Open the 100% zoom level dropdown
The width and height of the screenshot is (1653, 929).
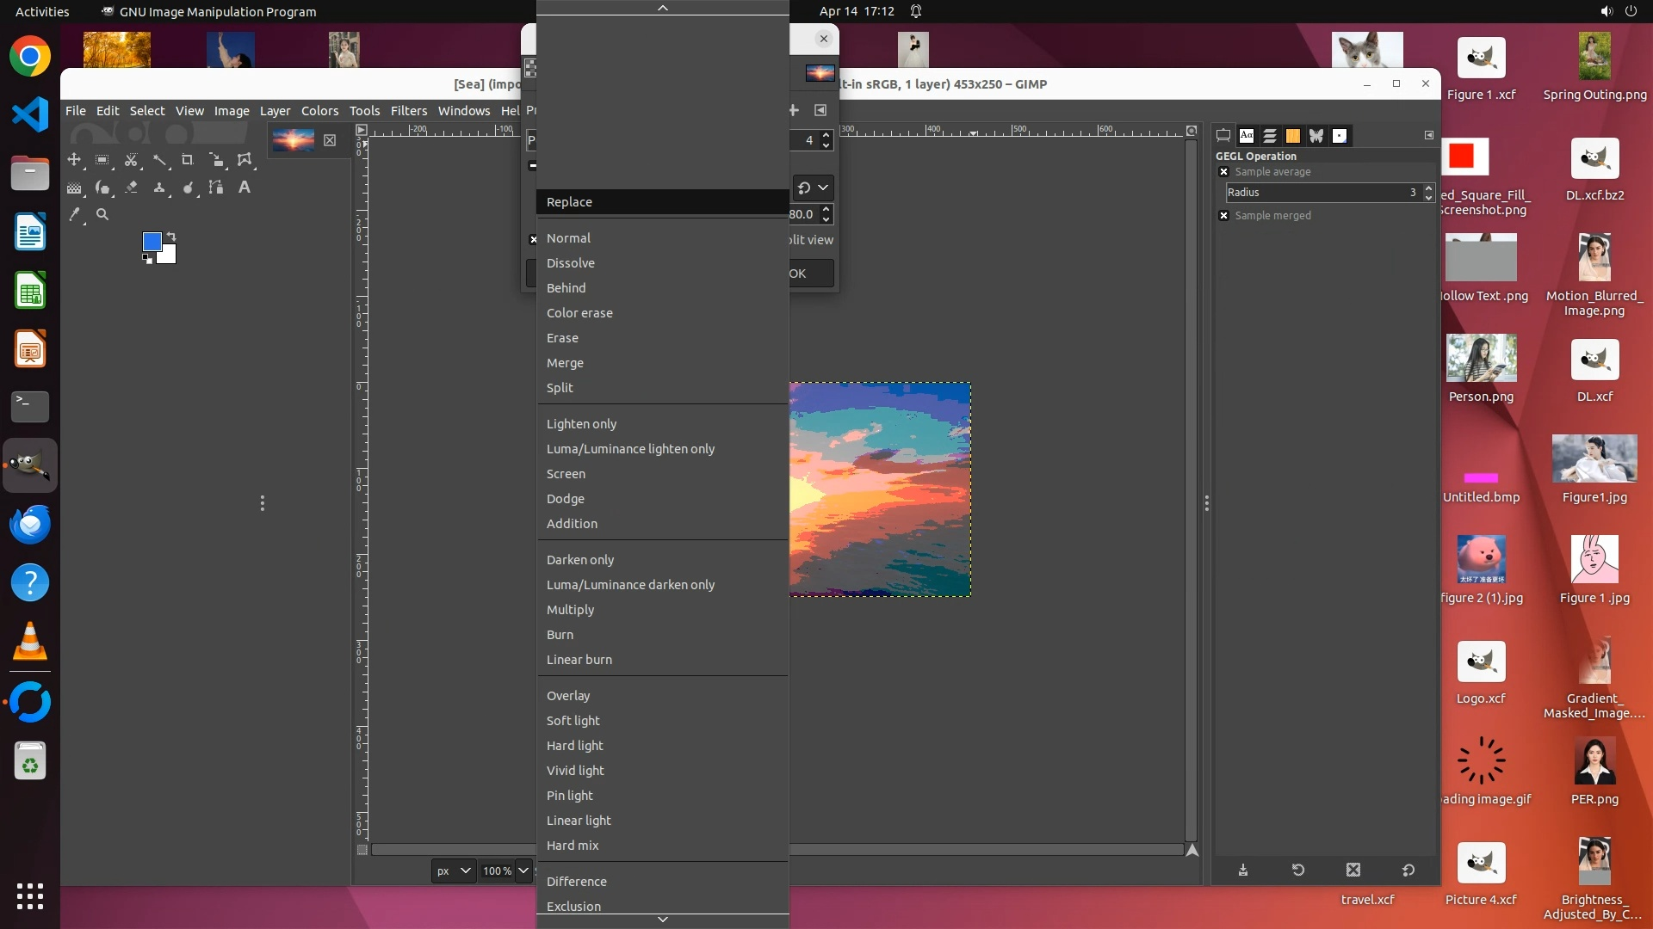tap(523, 871)
